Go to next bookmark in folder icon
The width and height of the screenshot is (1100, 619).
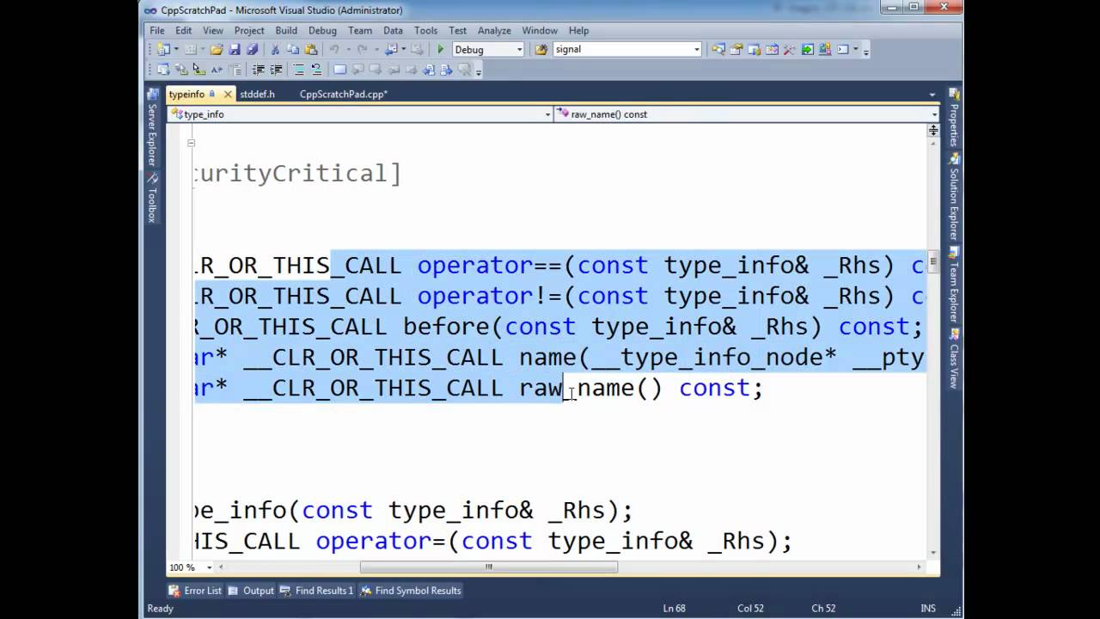click(x=411, y=70)
